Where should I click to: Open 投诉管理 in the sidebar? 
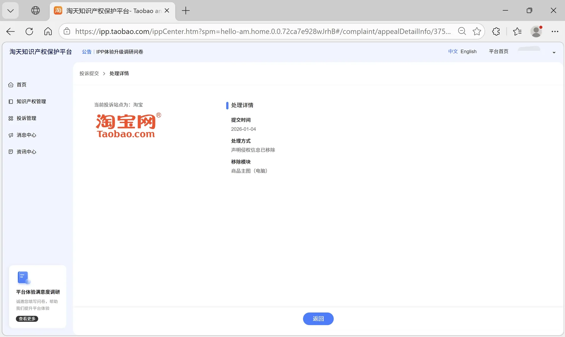point(26,118)
